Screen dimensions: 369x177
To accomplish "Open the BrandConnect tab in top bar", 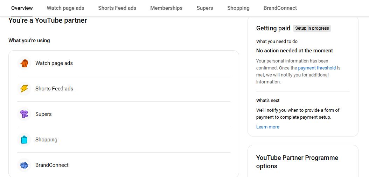I will click(x=280, y=8).
